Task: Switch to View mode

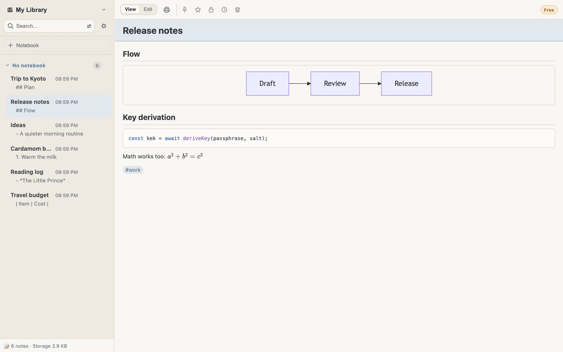Action: pyautogui.click(x=130, y=10)
